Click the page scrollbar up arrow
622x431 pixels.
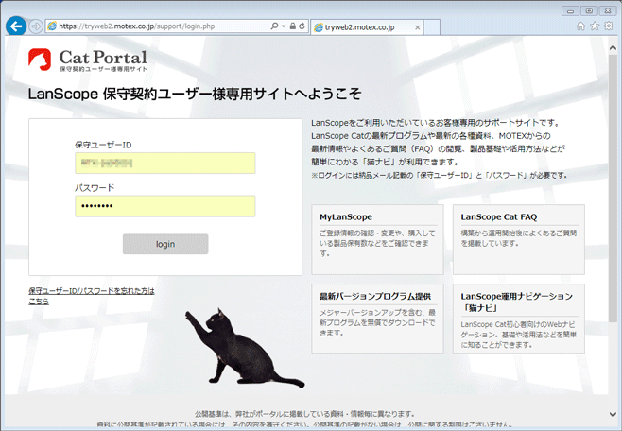pyautogui.click(x=613, y=47)
